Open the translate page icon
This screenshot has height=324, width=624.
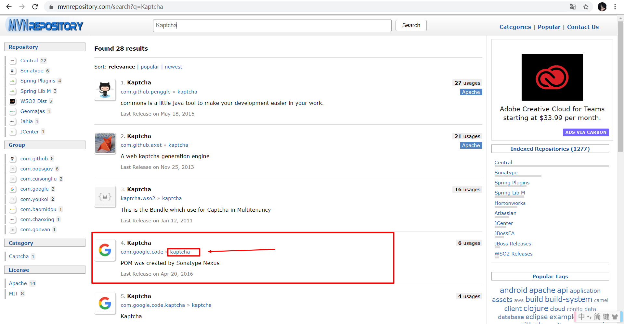click(573, 7)
